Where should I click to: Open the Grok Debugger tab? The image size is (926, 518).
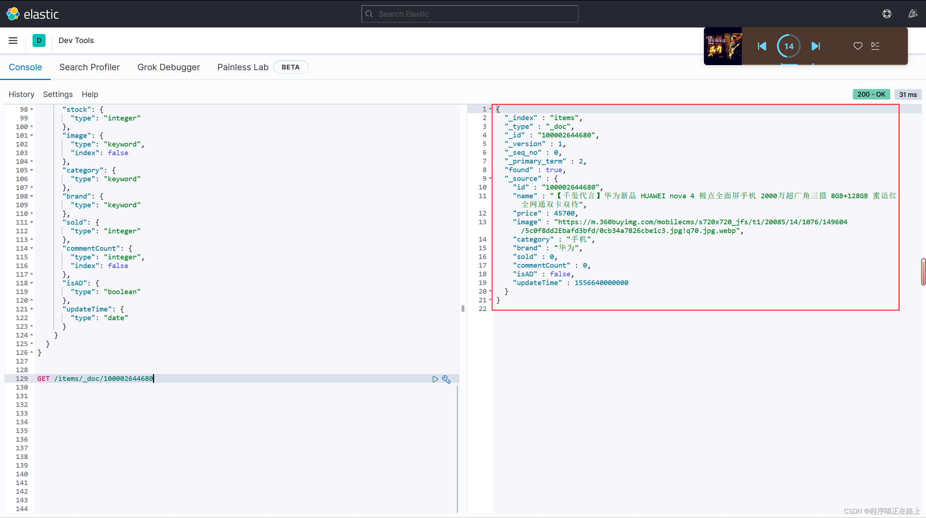[169, 67]
